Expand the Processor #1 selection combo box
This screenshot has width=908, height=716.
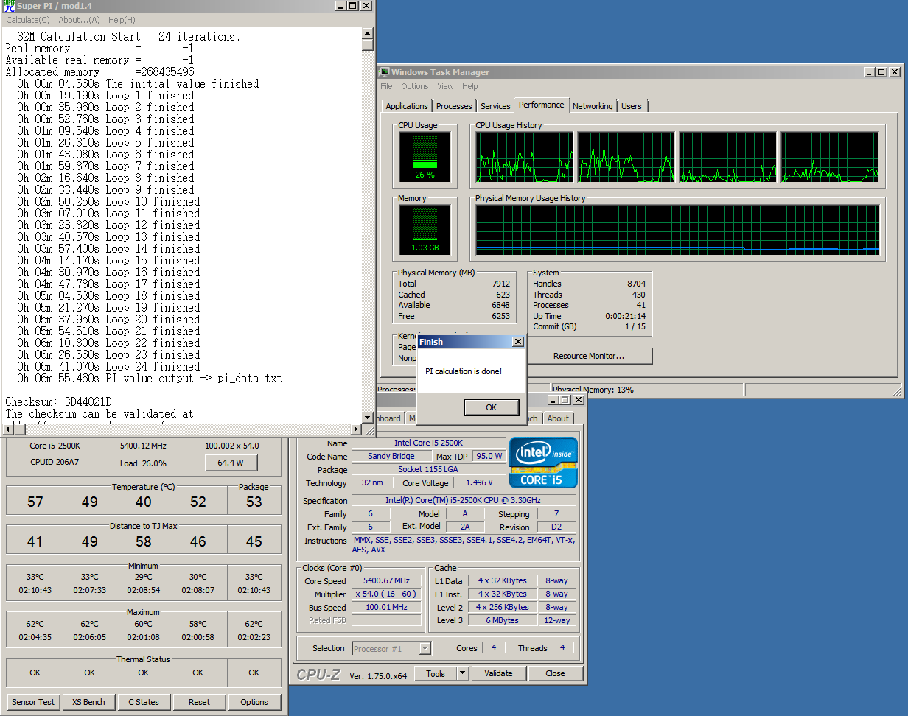pos(425,649)
